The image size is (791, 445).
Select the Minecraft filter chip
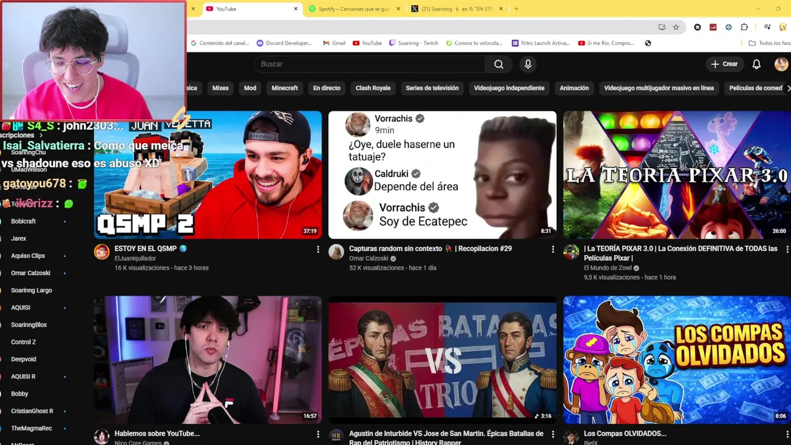[285, 88]
